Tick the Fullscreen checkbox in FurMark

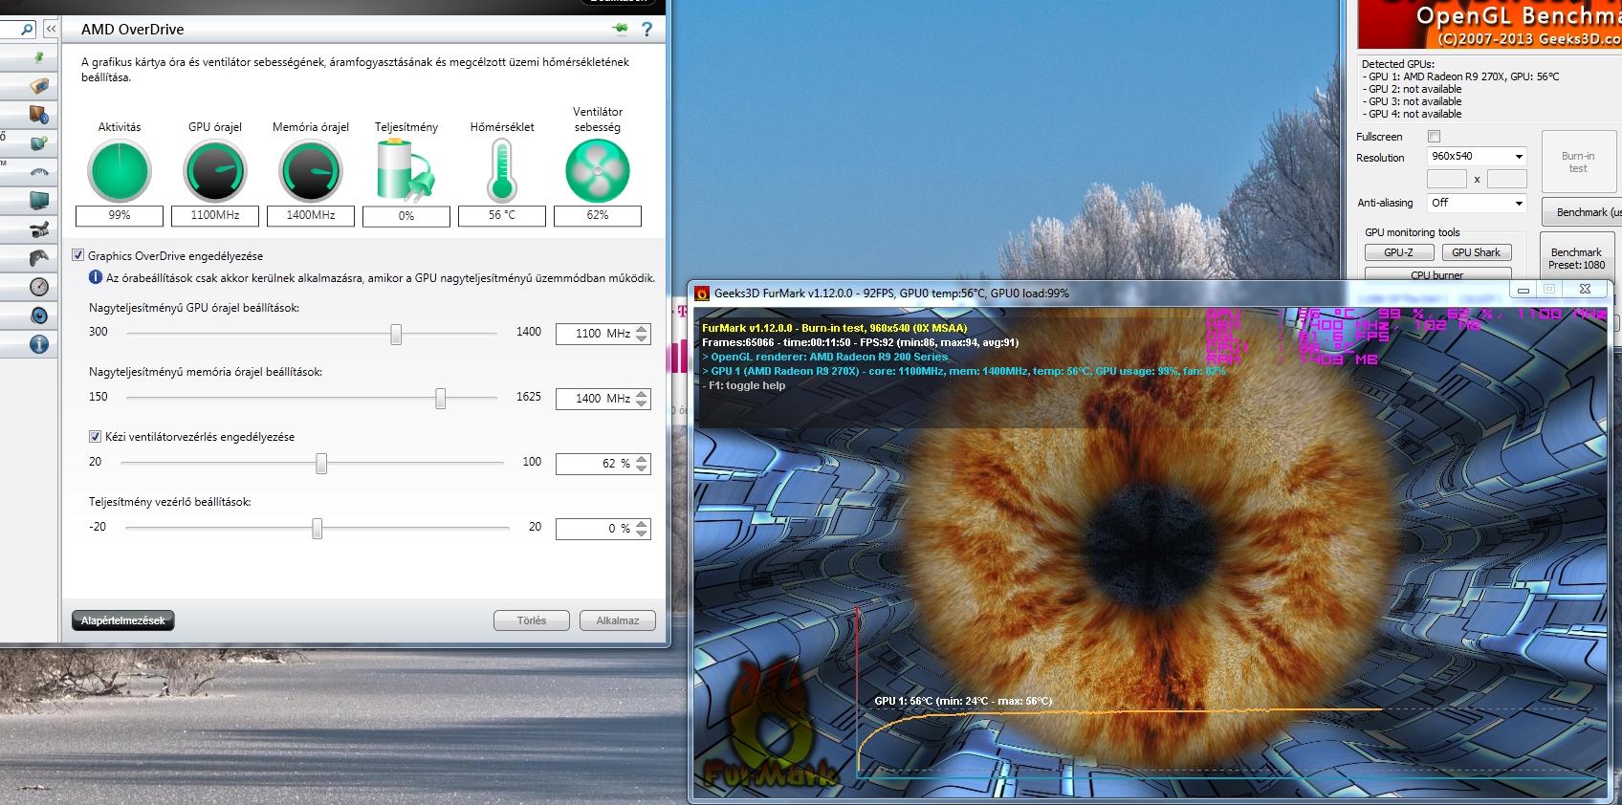[1434, 137]
